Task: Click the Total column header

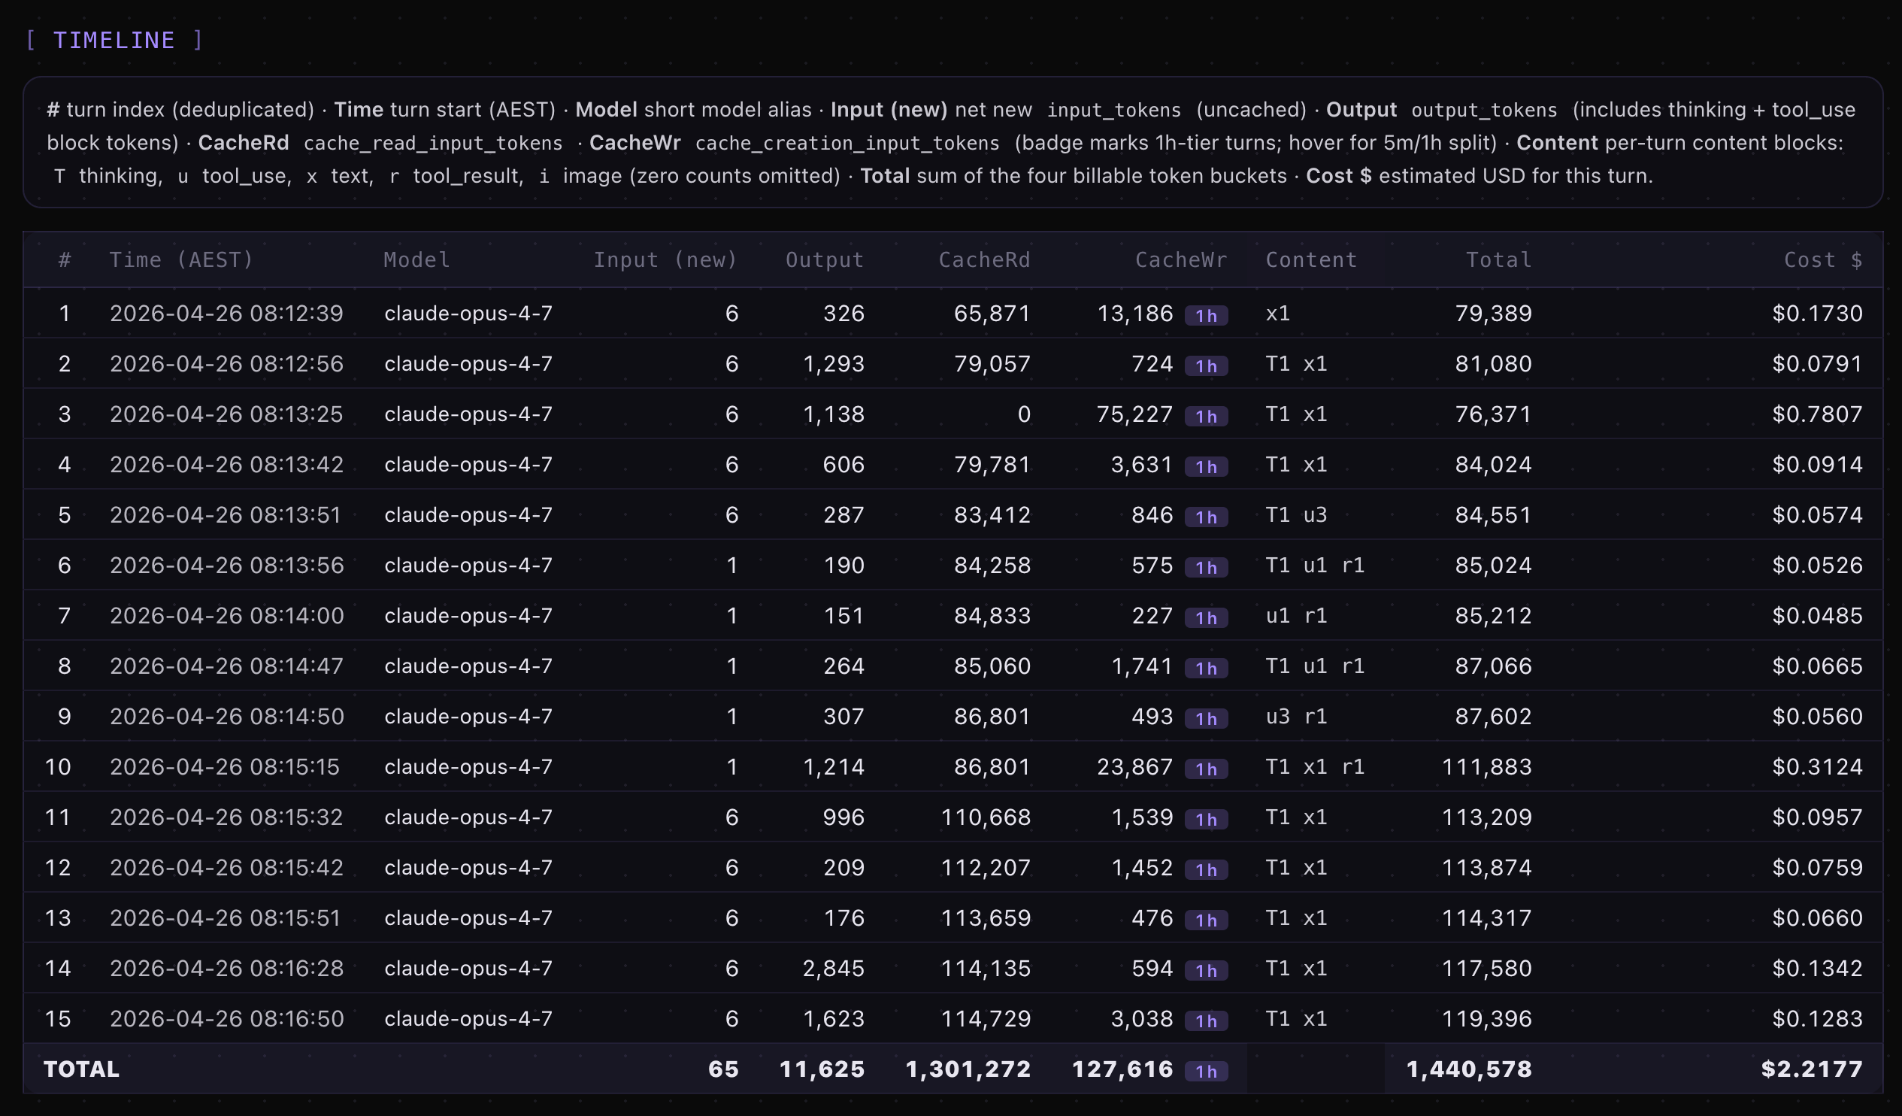Action: 1498,259
